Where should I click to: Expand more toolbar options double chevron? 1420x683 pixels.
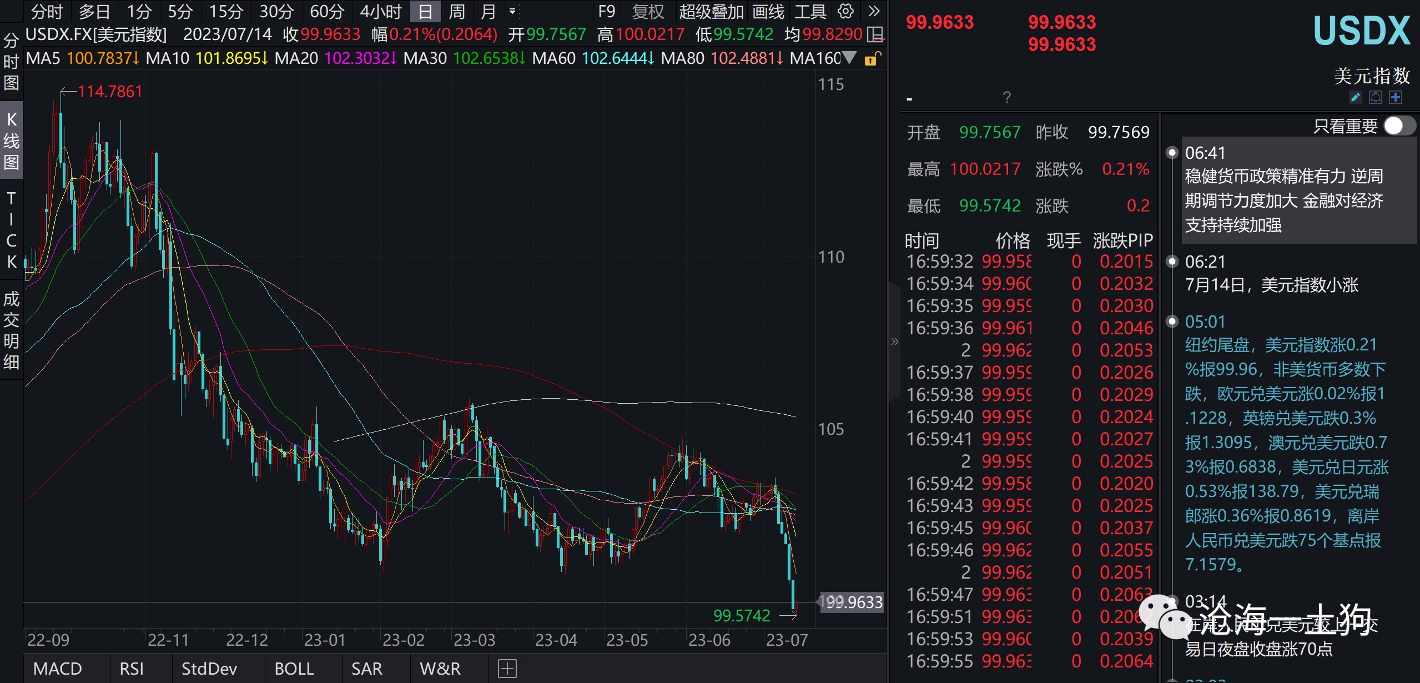tap(874, 11)
